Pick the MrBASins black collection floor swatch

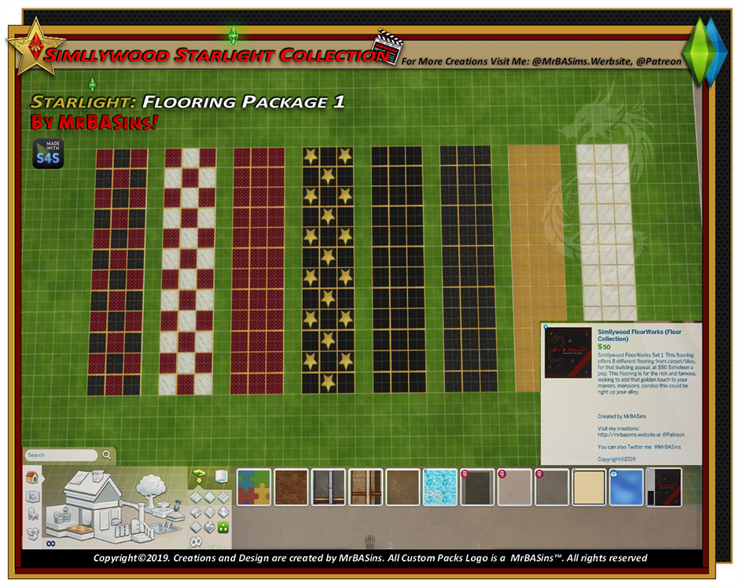tap(664, 487)
